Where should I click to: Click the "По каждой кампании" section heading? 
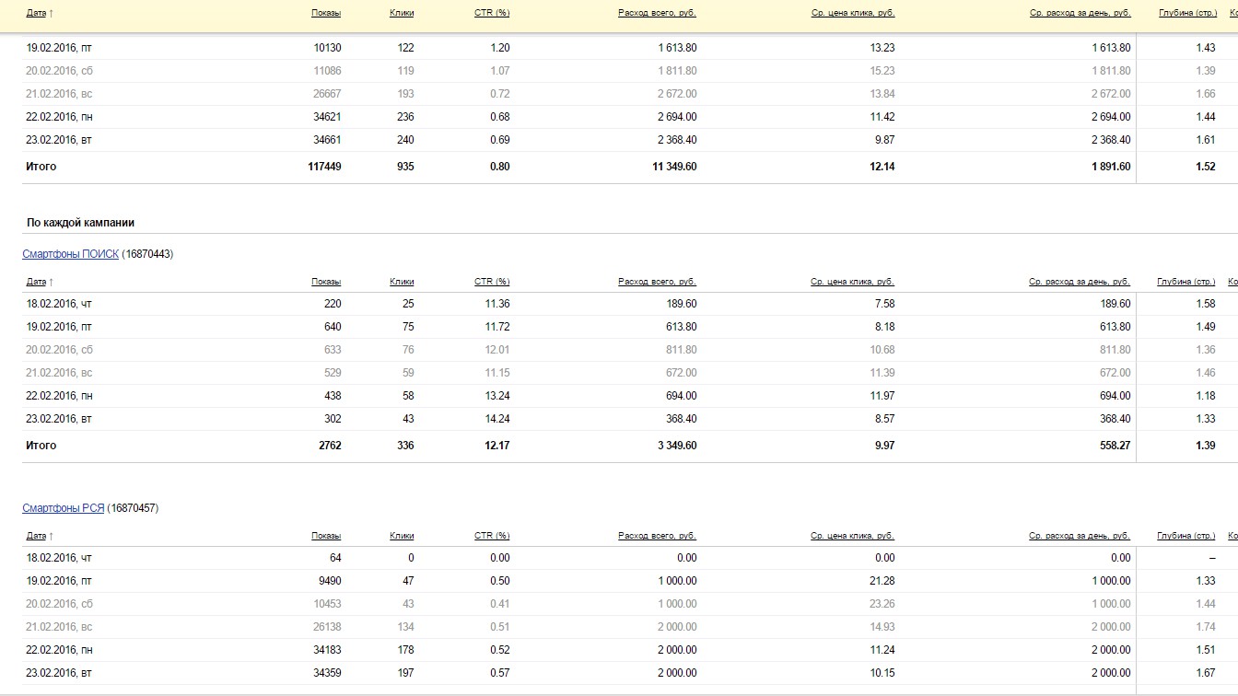(x=81, y=223)
